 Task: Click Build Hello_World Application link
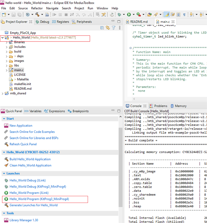point(30,159)
